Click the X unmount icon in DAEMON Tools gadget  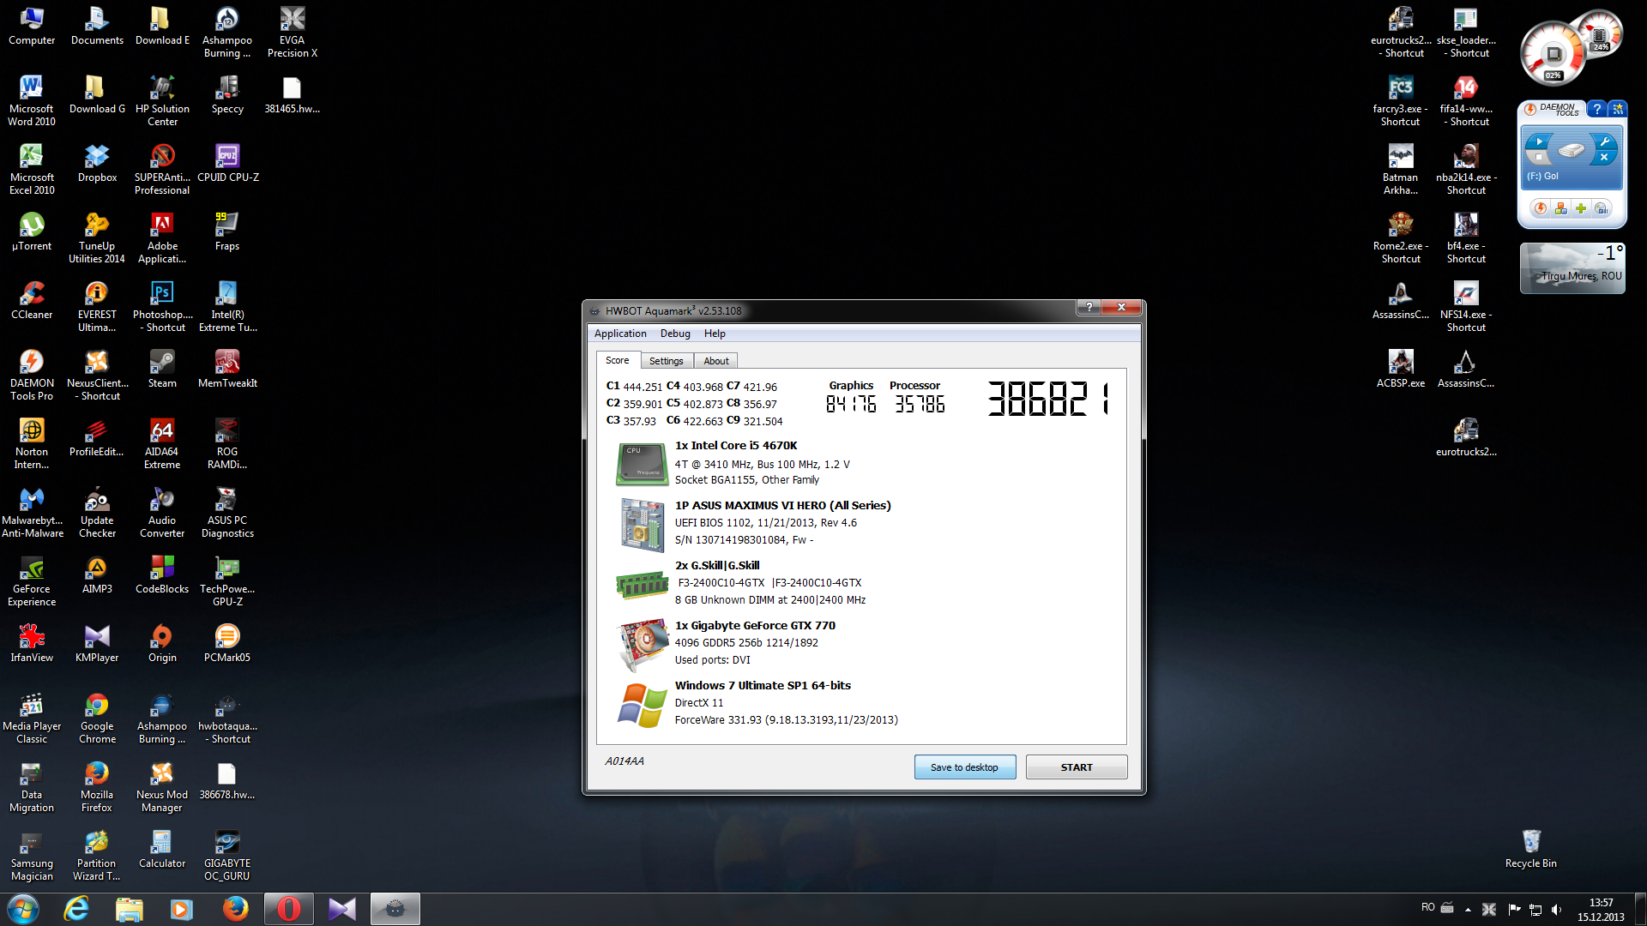[x=1604, y=158]
